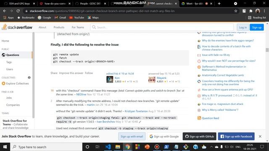The image size is (269, 151).
Task: Open Windows notification center icon
Action: pyautogui.click(x=262, y=147)
